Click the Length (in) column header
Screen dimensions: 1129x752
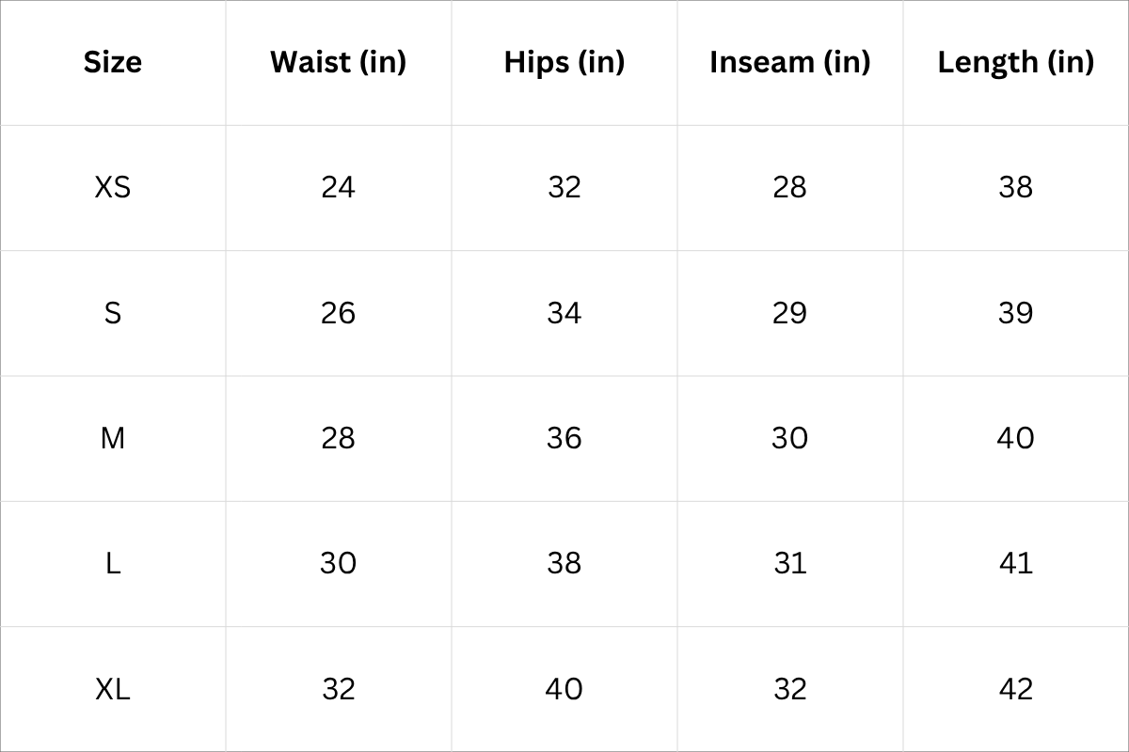(1015, 62)
